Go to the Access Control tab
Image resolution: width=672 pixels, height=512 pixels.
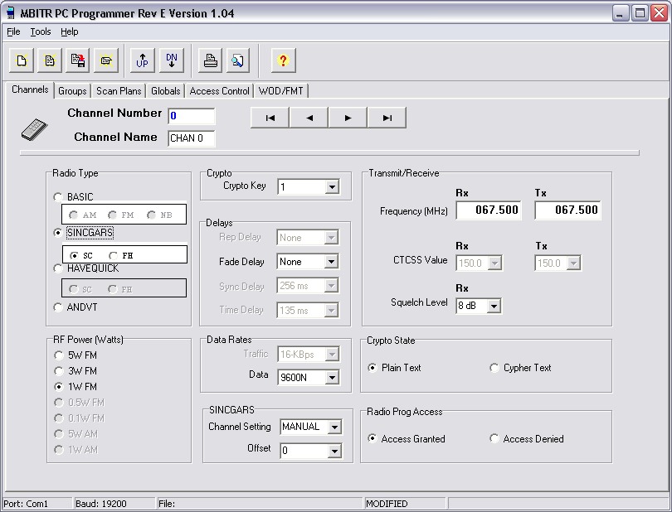coord(219,91)
